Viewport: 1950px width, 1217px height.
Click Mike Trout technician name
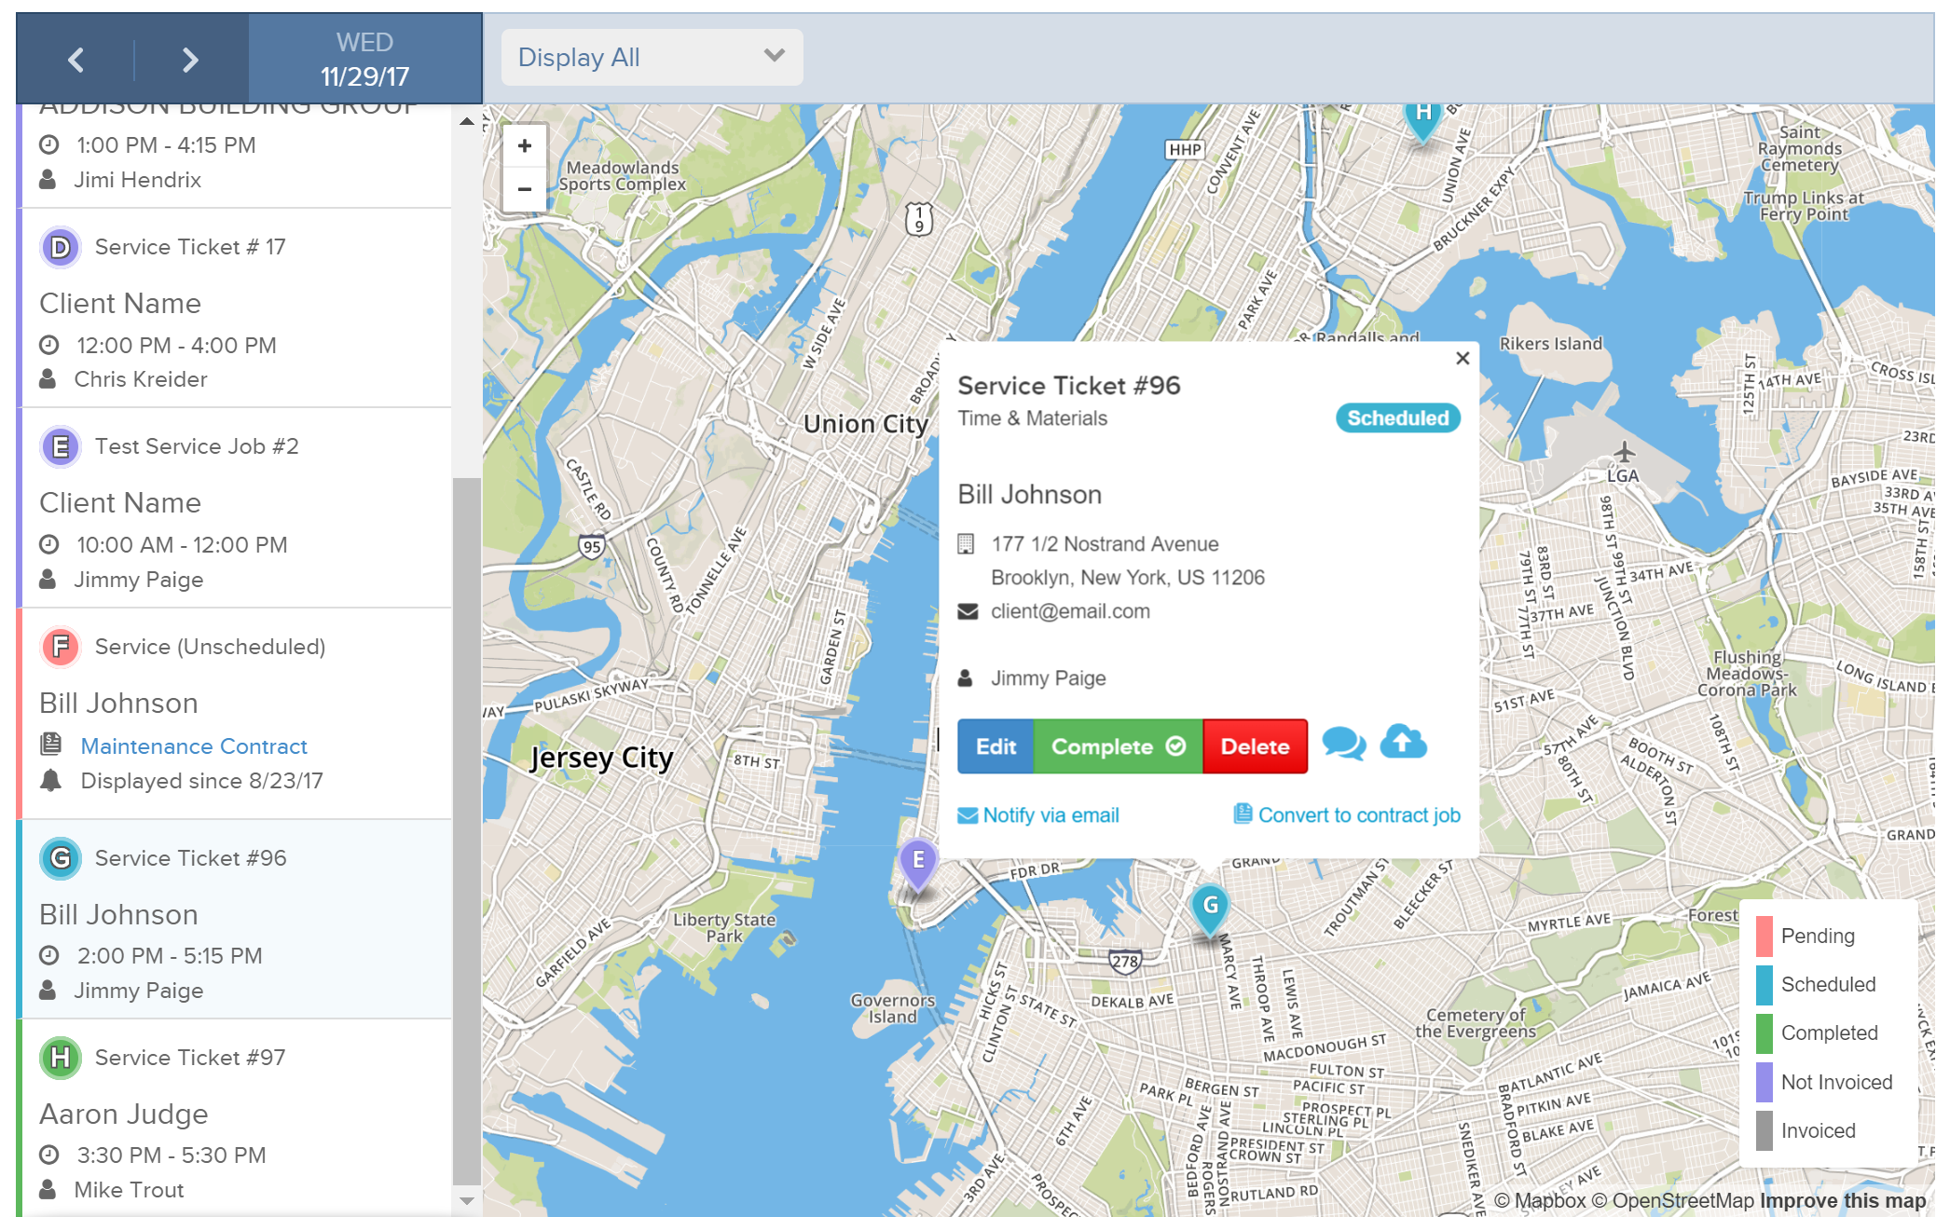tap(129, 1190)
